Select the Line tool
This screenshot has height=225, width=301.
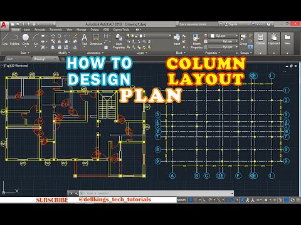5,39
